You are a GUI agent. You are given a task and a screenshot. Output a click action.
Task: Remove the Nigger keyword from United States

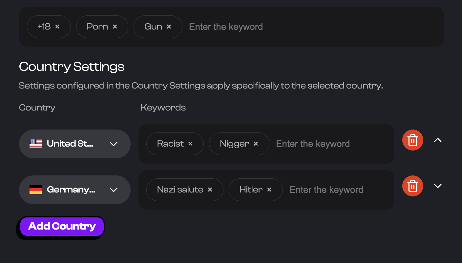pos(256,144)
